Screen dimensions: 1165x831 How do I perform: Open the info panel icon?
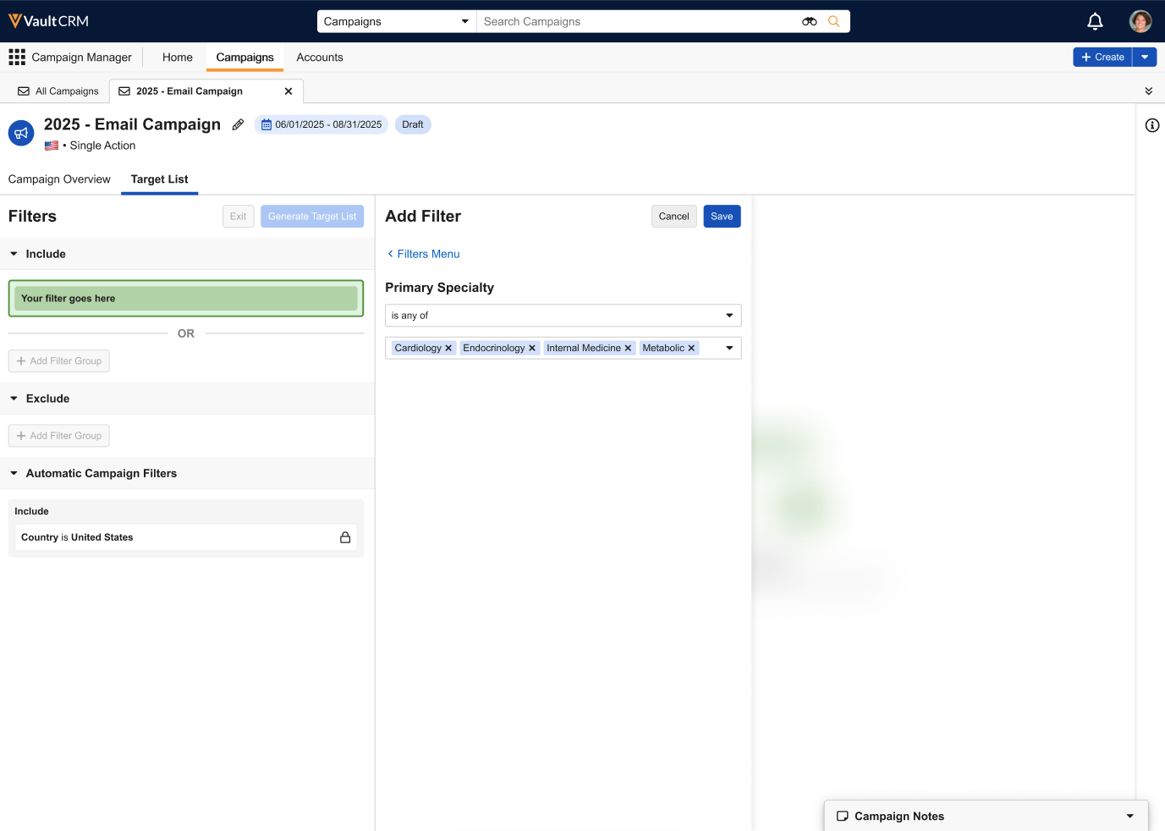pos(1151,125)
